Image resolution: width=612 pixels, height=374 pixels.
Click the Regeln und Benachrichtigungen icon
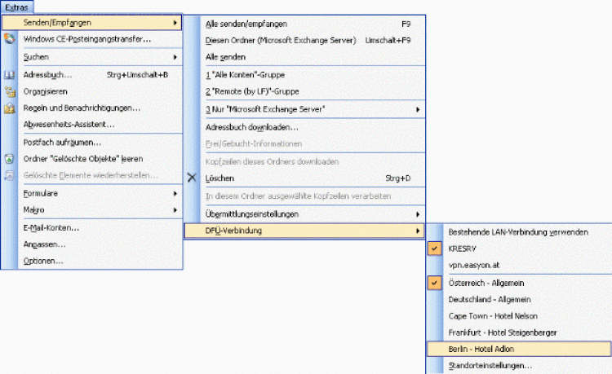(10, 108)
